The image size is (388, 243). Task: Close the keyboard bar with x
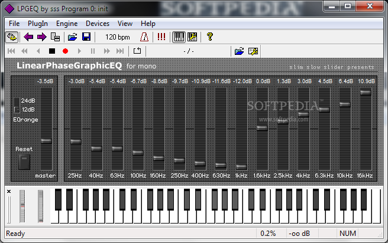tap(9, 192)
